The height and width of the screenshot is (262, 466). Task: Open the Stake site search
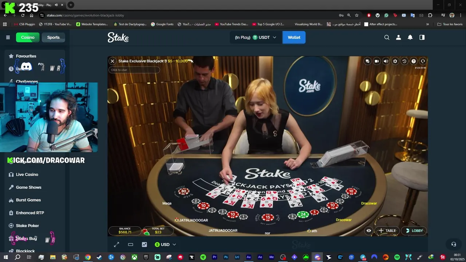(x=387, y=37)
